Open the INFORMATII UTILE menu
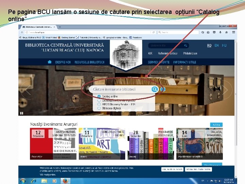The width and height of the screenshot is (245, 184). coord(184,62)
